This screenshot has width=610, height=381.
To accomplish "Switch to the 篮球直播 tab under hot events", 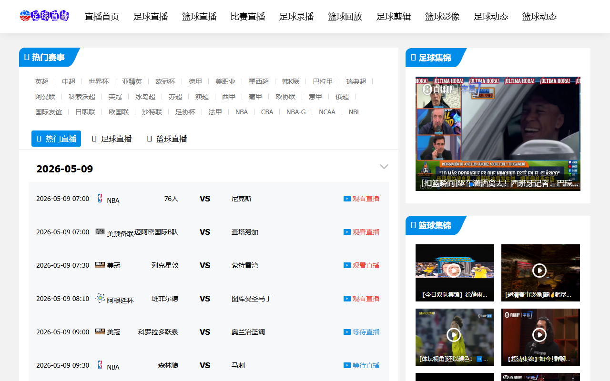I will click(167, 139).
